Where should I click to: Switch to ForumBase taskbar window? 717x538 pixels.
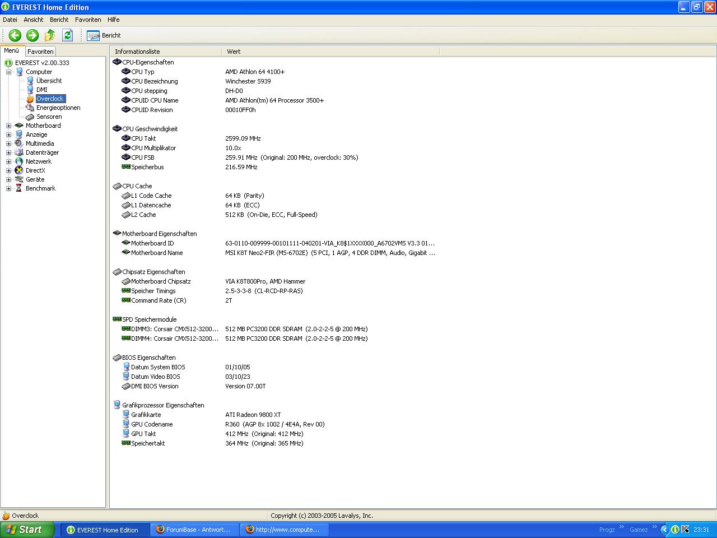(x=194, y=530)
